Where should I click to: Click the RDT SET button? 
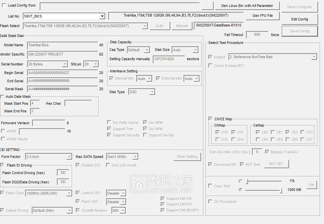[276, 164]
